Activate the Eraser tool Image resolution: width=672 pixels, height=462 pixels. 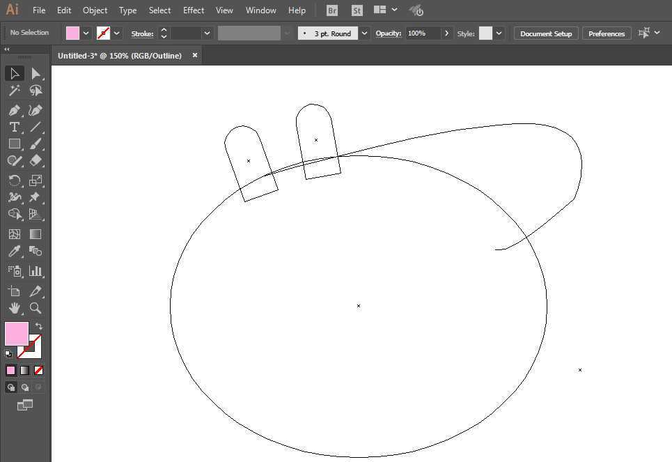point(36,160)
